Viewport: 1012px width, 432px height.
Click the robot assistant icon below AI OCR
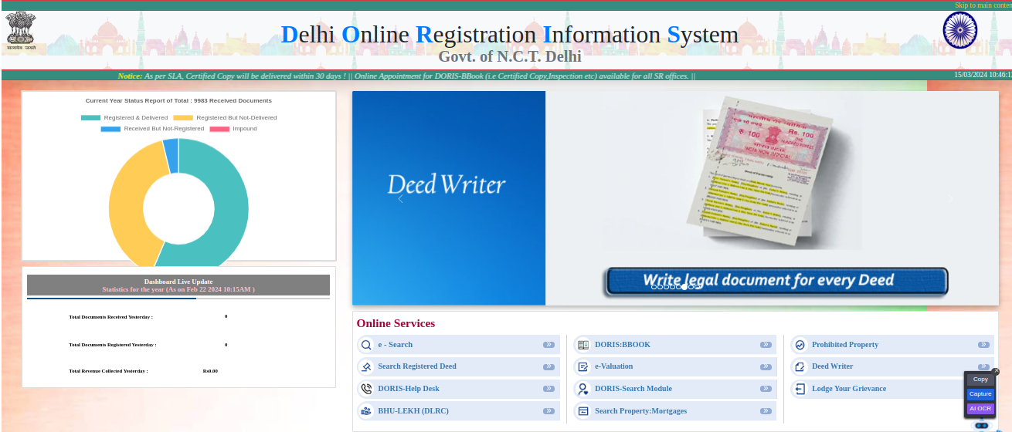(x=982, y=425)
